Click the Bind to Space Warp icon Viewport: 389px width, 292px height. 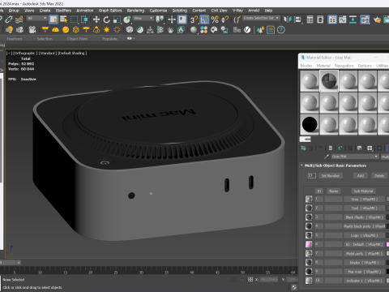(x=19, y=19)
